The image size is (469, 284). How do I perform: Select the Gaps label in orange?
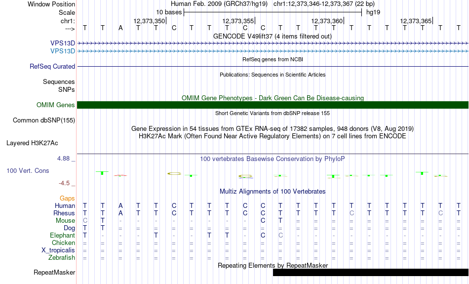tap(67, 199)
